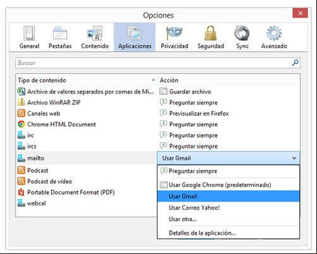Open Detalles de la aplicación...

pos(228,233)
